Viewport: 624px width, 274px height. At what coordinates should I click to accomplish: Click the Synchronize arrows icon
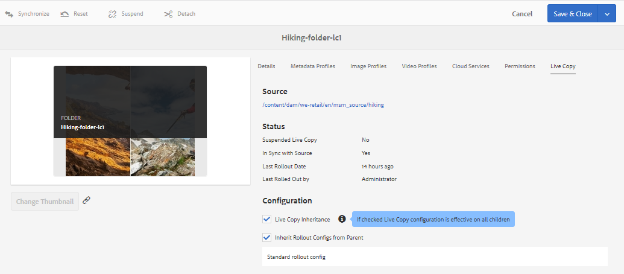pyautogui.click(x=9, y=14)
